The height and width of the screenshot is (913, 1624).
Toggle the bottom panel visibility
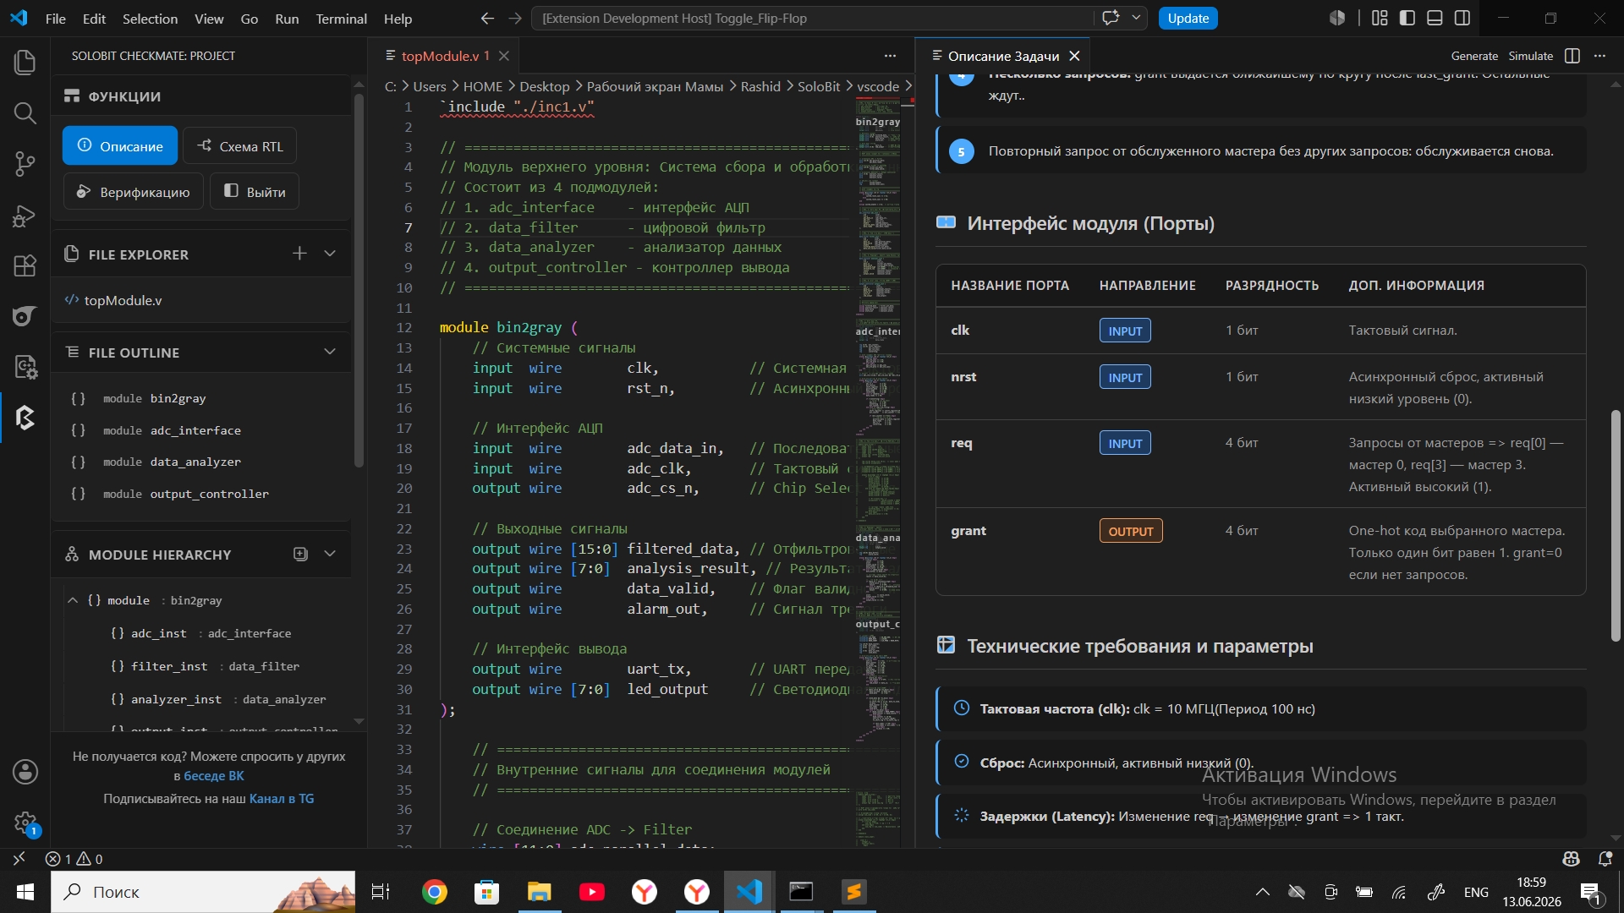pyautogui.click(x=1435, y=18)
